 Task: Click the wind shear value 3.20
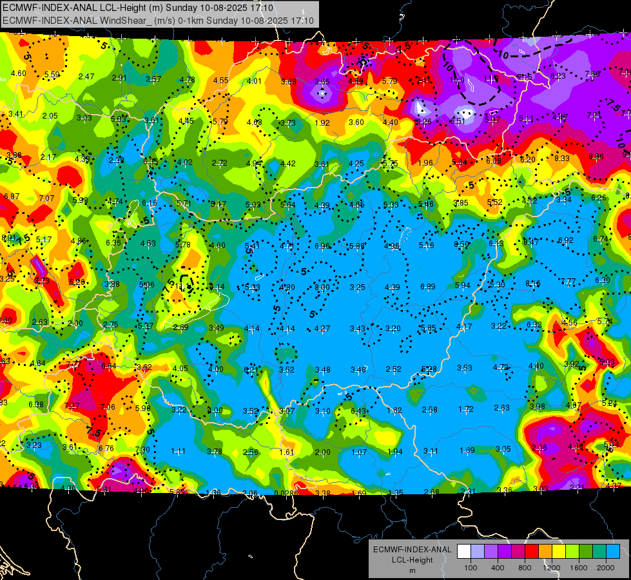tap(393, 329)
